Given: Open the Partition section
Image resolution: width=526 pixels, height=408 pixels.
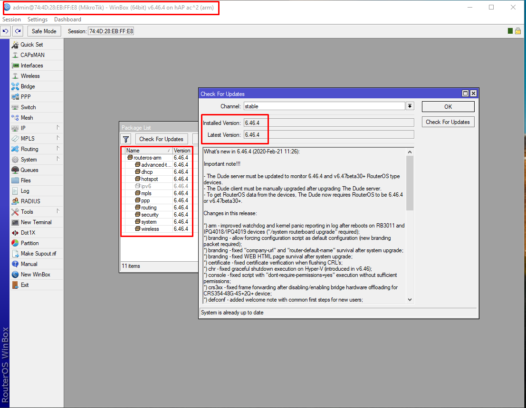Looking at the screenshot, I should 37,243.
